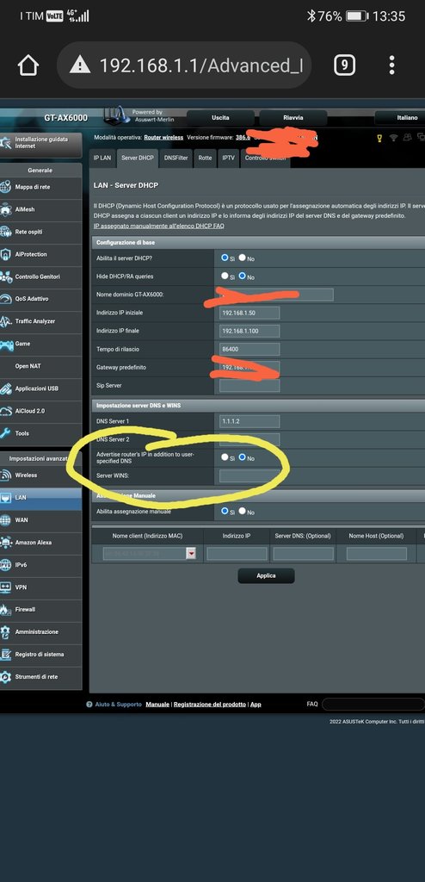Click the DNS Server 1 input field
The height and width of the screenshot is (882, 425).
point(249,421)
